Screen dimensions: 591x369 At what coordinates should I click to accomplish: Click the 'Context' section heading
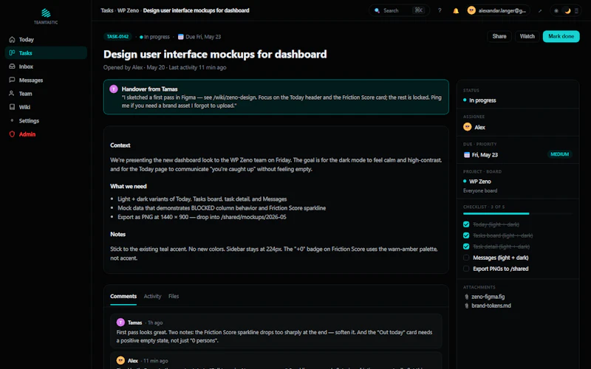[120, 145]
